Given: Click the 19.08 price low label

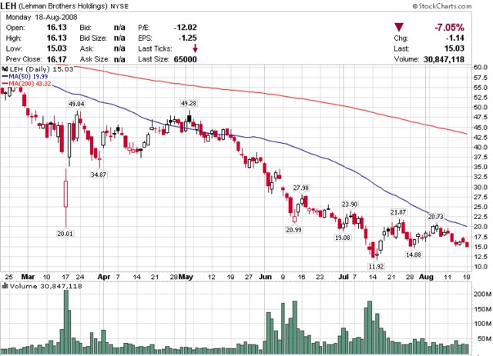Looking at the screenshot, I should click(342, 238).
